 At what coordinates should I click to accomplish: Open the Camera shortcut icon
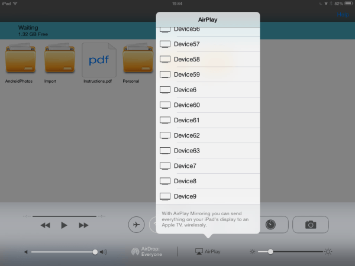(x=310, y=225)
